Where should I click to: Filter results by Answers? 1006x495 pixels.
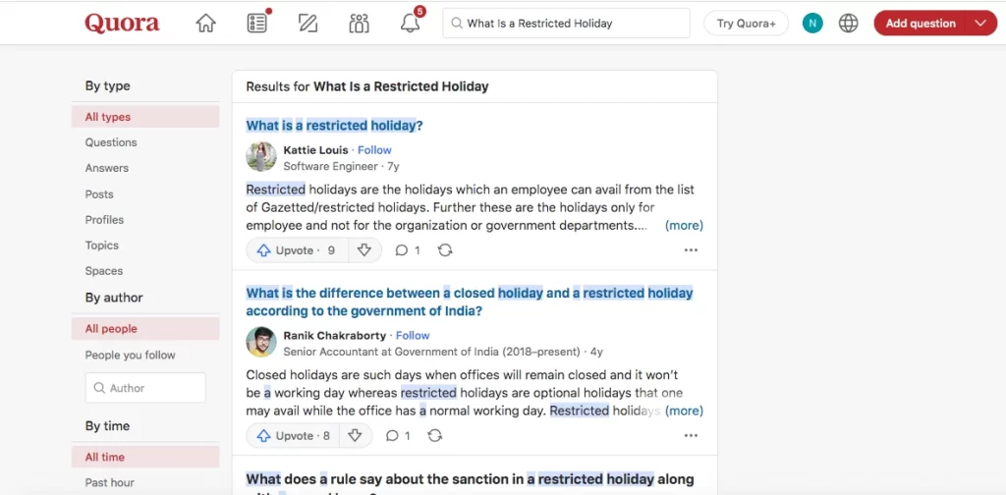107,168
